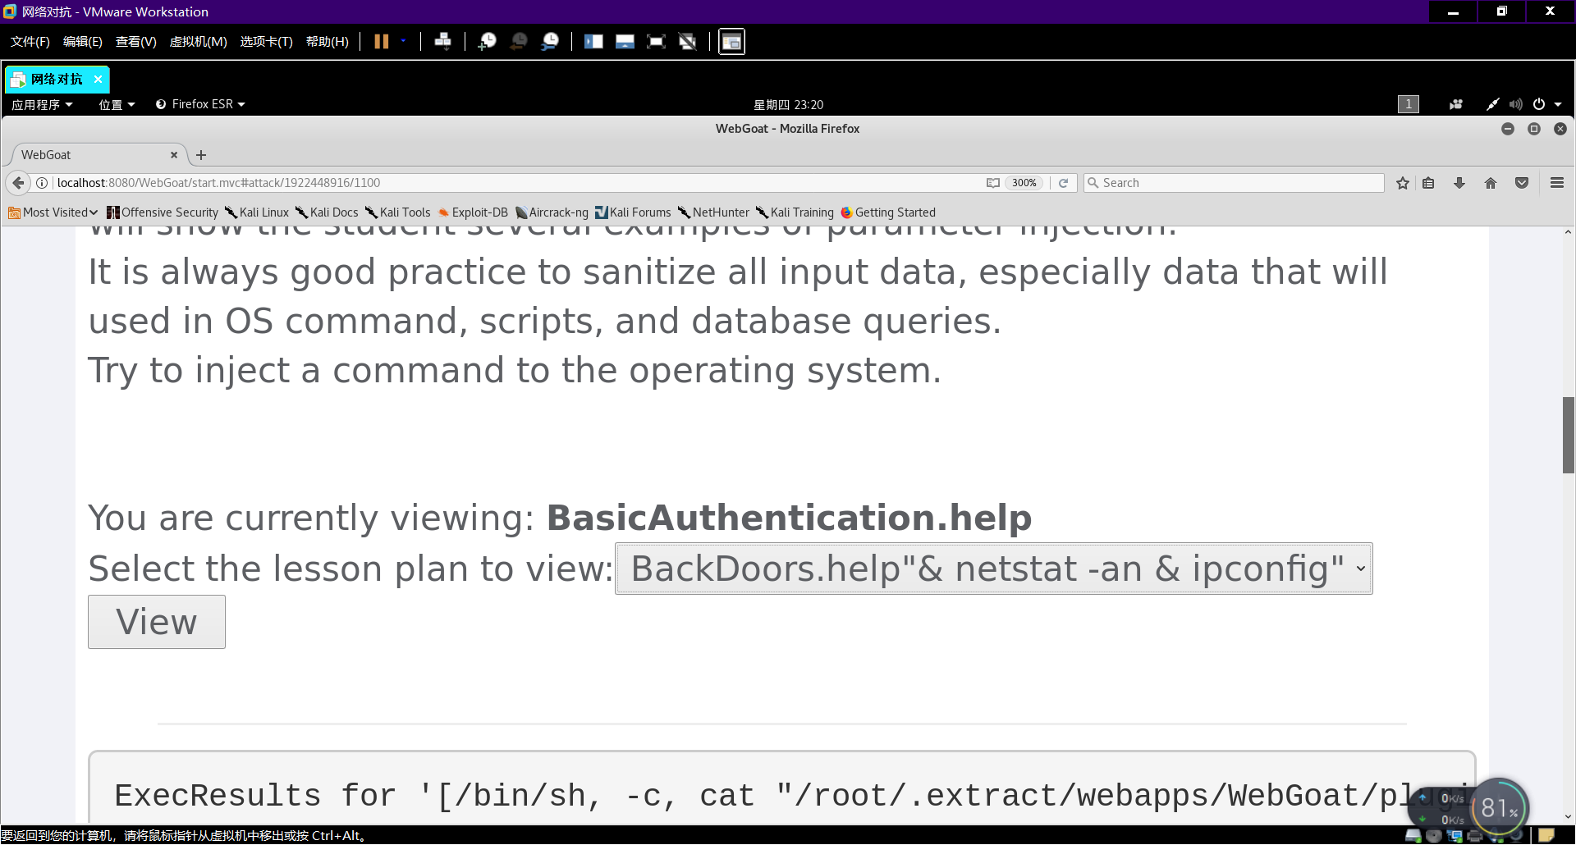Image resolution: width=1576 pixels, height=845 pixels.
Task: Expand Most Visited bookmarks folder
Action: 53,212
